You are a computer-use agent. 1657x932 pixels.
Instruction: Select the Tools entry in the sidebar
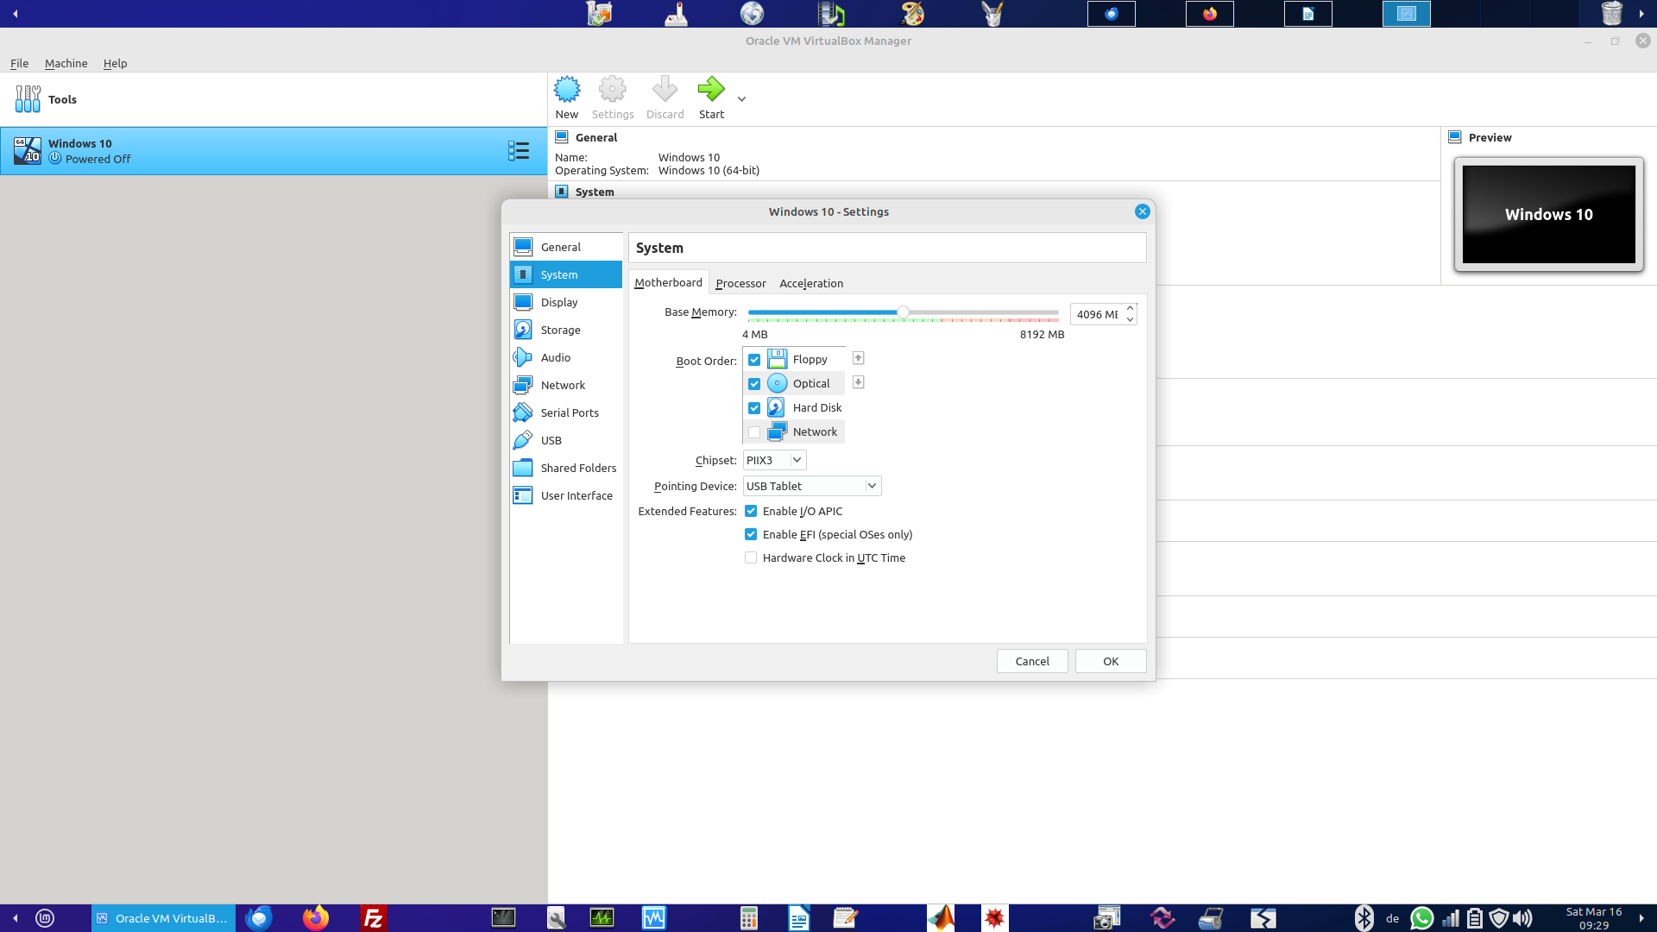(274, 99)
